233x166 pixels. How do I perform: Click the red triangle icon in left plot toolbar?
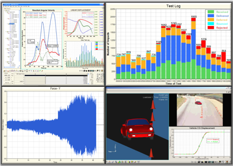[8, 71]
